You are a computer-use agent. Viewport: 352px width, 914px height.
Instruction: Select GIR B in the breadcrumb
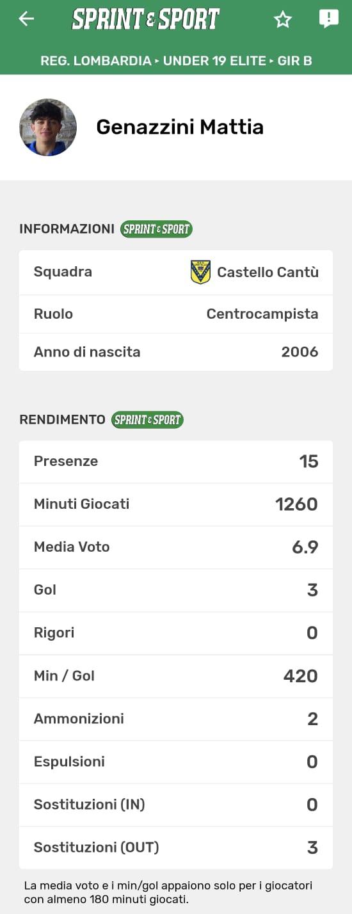click(294, 61)
